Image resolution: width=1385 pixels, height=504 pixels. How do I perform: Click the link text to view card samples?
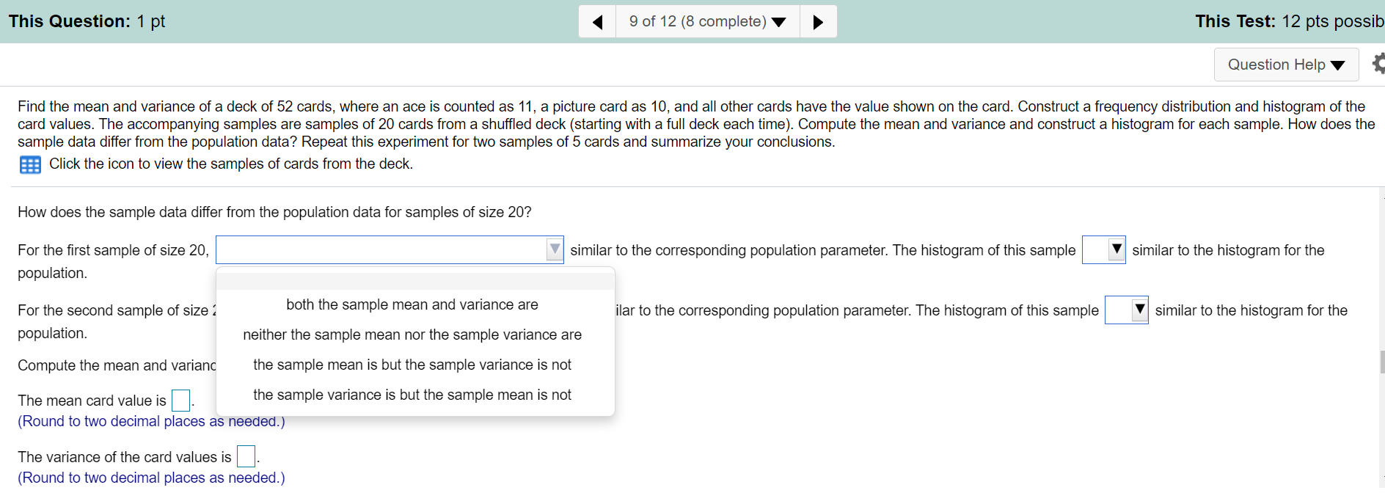coord(231,164)
